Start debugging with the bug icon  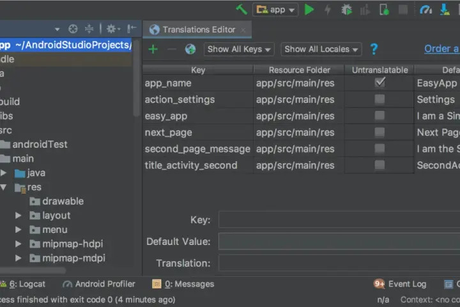[346, 10]
